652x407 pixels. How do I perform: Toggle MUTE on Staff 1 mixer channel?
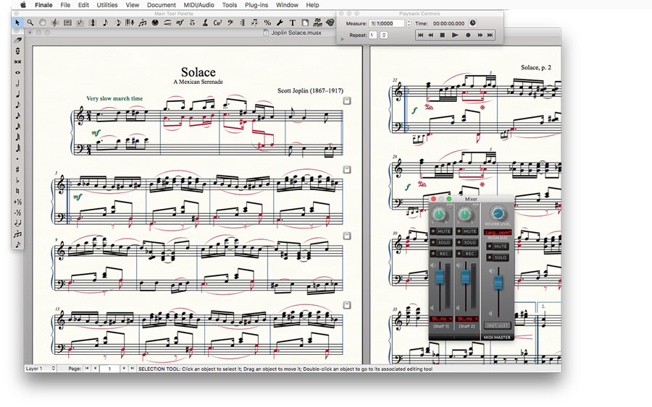[442, 231]
